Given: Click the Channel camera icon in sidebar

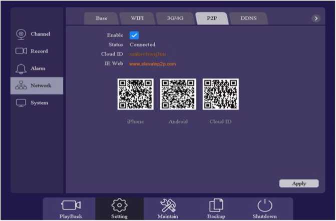Looking at the screenshot, I should 21,34.
